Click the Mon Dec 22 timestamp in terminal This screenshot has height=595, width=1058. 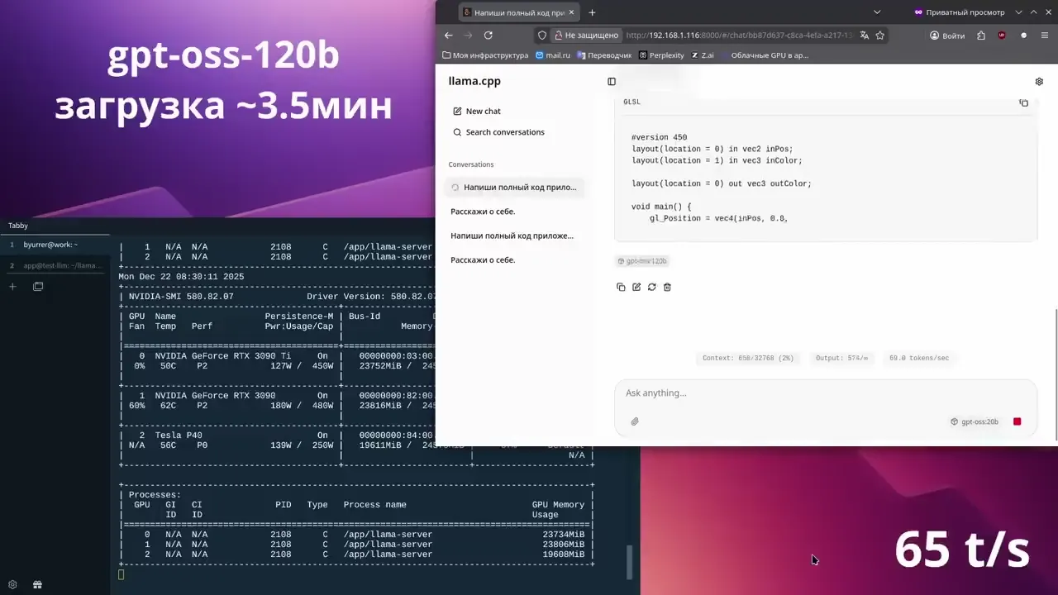click(181, 277)
